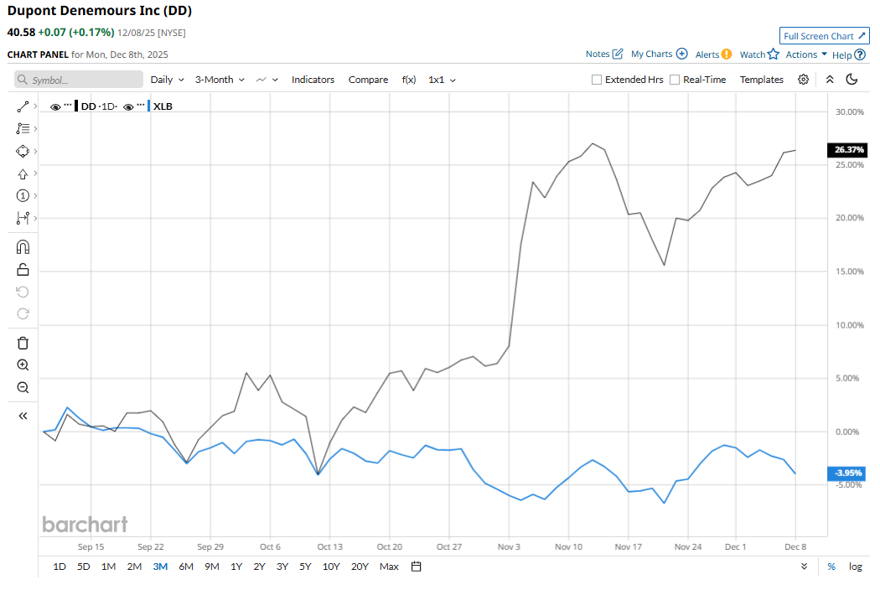The height and width of the screenshot is (590, 880).
Task: Click the -3.95% XLB value label
Action: tap(846, 473)
